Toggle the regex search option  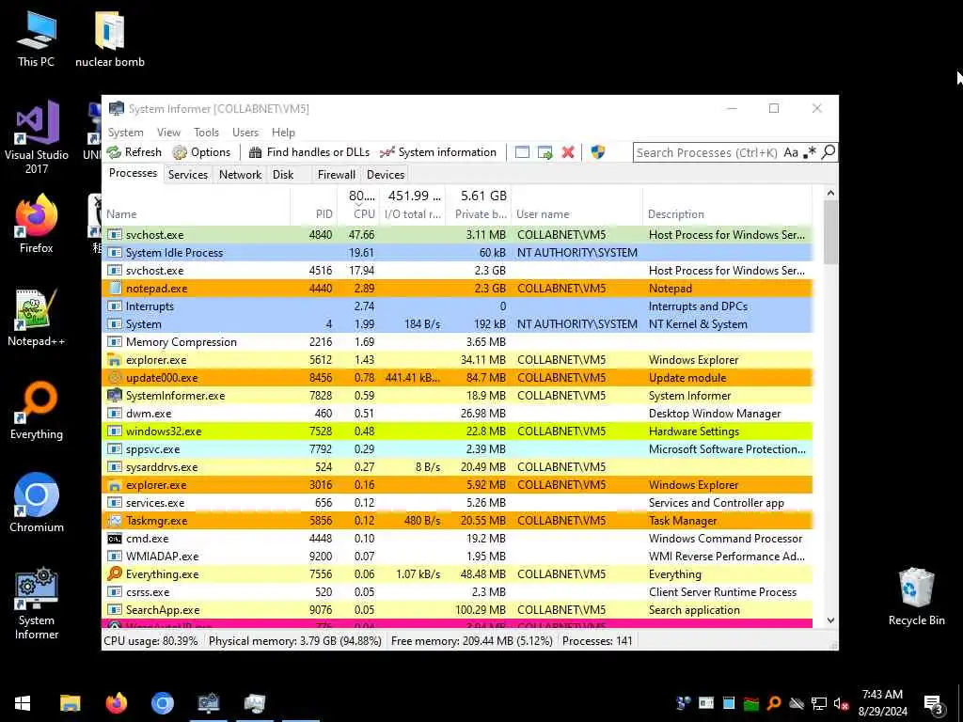pos(810,152)
